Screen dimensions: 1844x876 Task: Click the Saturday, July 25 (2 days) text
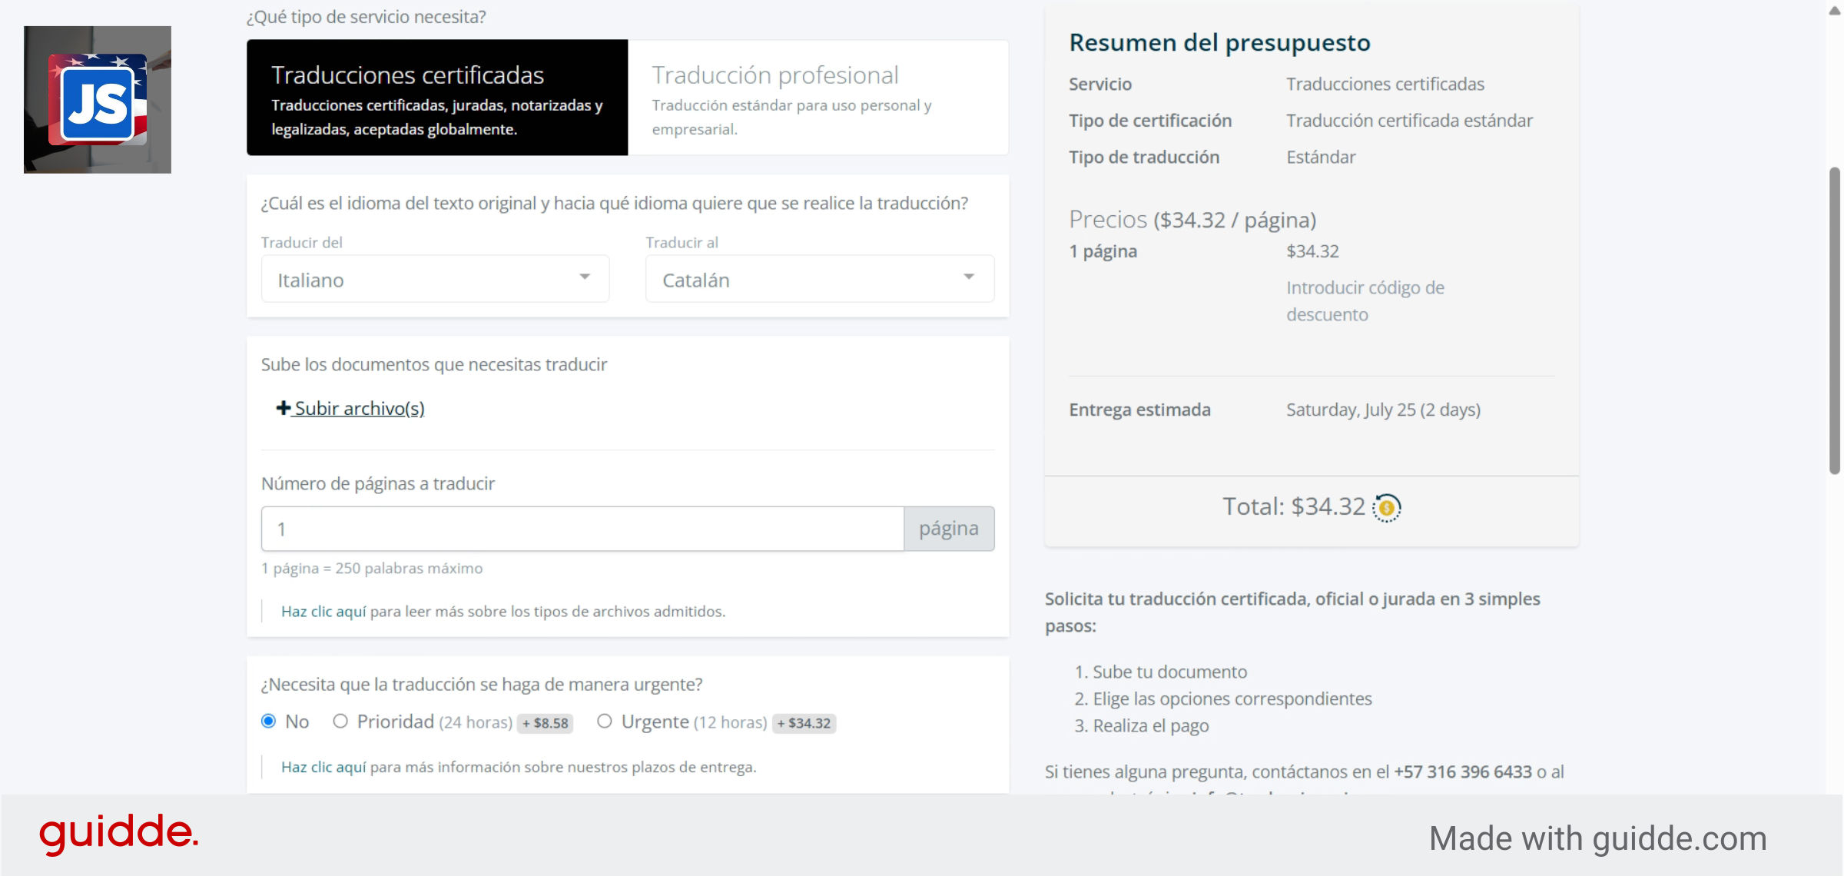tap(1383, 410)
